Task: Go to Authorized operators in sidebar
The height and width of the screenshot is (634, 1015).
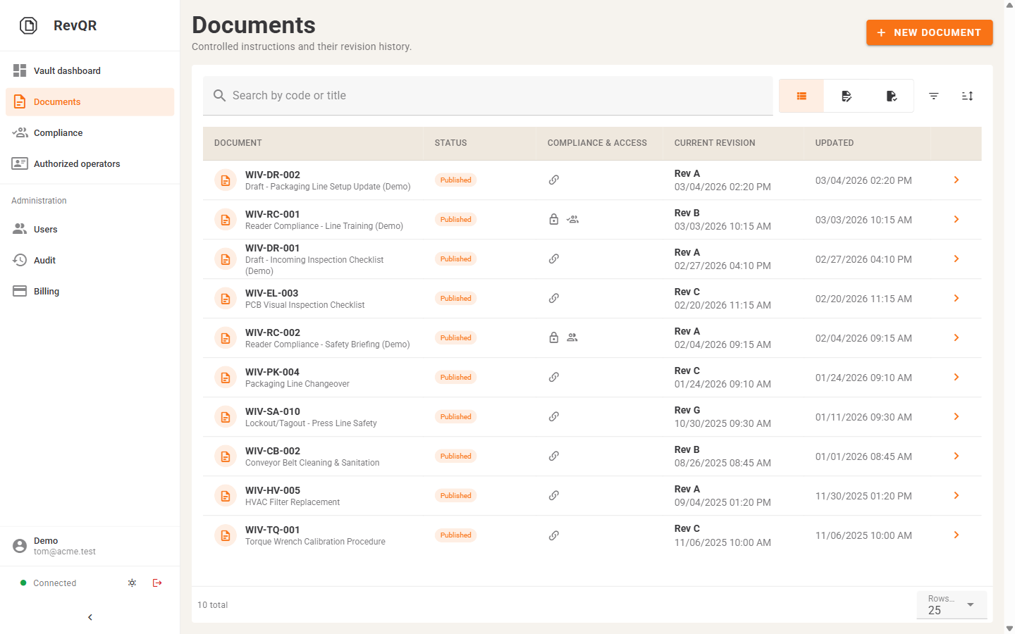Action: 77,164
